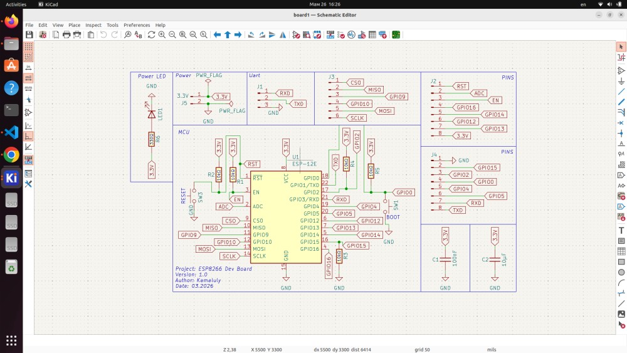This screenshot has height=353, width=627.
Task: Toggle grid display
Action: click(x=28, y=47)
